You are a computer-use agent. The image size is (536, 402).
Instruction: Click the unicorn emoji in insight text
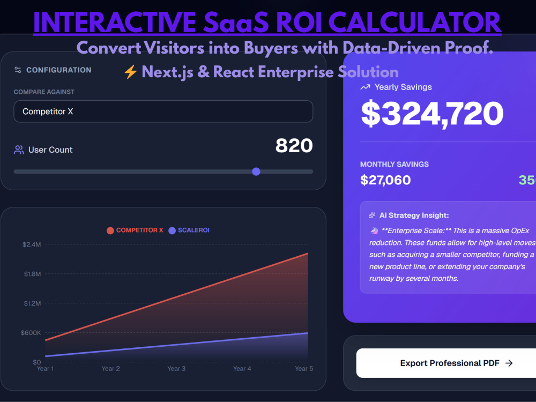tap(374, 230)
